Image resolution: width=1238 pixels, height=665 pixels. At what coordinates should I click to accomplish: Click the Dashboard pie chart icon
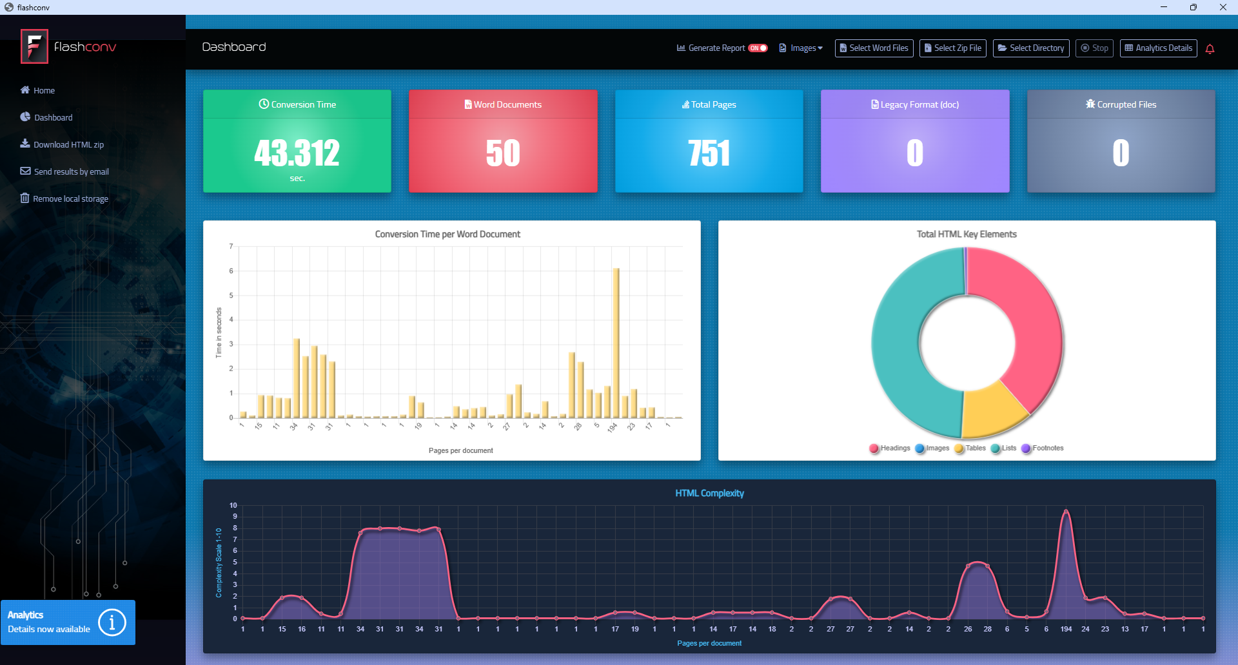[x=25, y=117]
